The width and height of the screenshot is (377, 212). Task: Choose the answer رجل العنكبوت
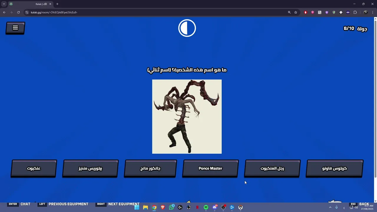click(x=272, y=169)
